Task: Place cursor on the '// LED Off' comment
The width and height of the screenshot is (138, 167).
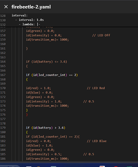Action: tap(101, 35)
